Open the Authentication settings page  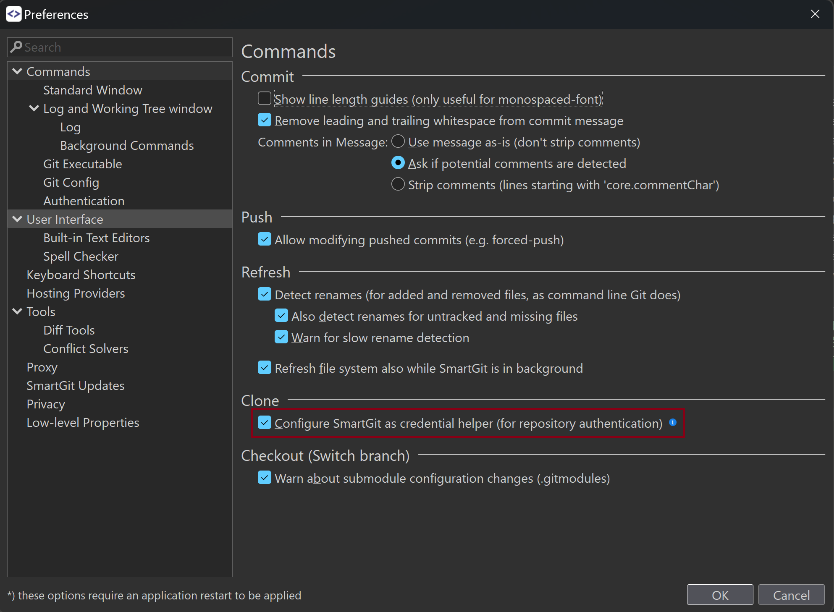coord(84,200)
